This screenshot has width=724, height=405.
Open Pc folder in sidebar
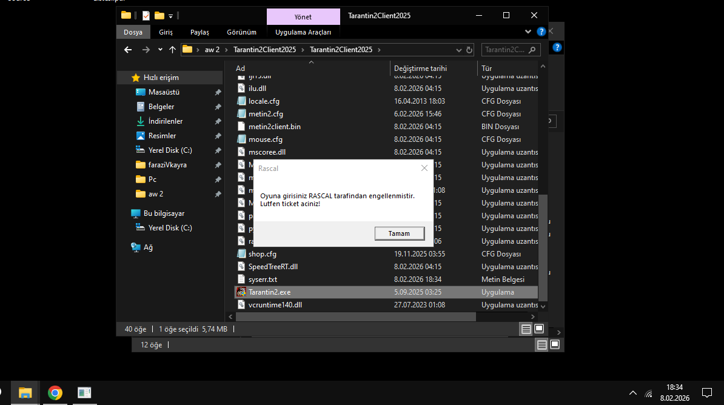click(x=152, y=179)
